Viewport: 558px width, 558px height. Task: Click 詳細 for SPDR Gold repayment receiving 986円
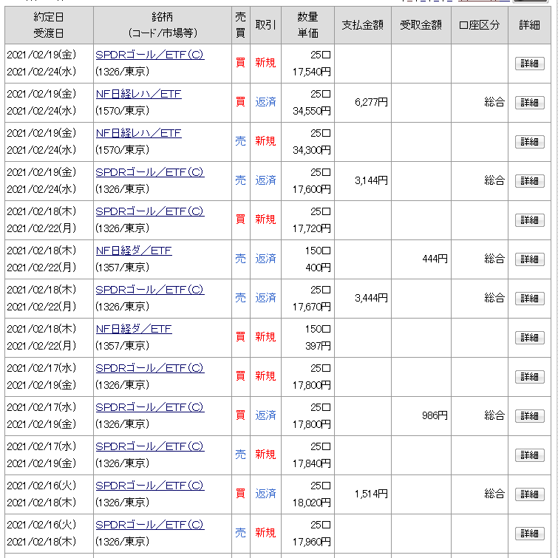pyautogui.click(x=529, y=416)
